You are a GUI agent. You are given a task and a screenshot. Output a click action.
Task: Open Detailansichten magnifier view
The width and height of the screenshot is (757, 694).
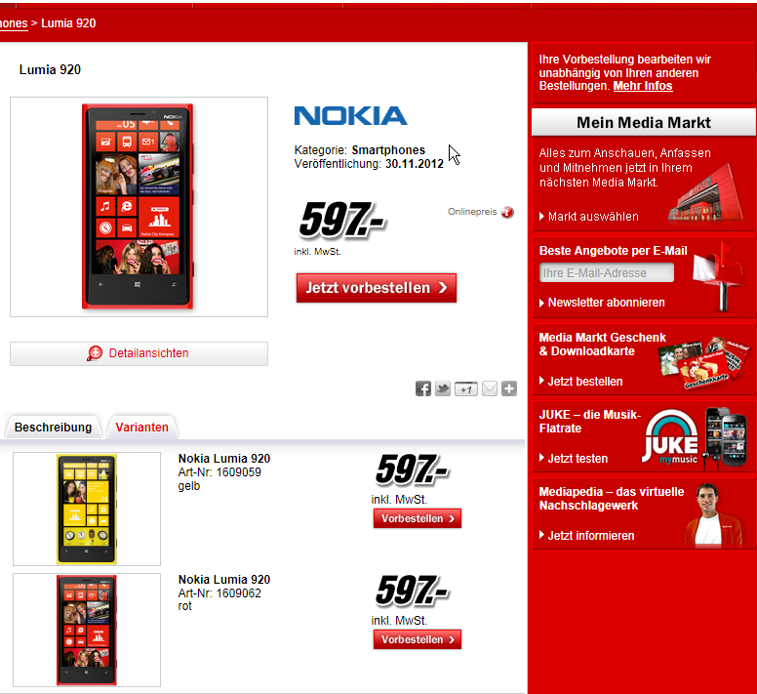click(x=139, y=353)
